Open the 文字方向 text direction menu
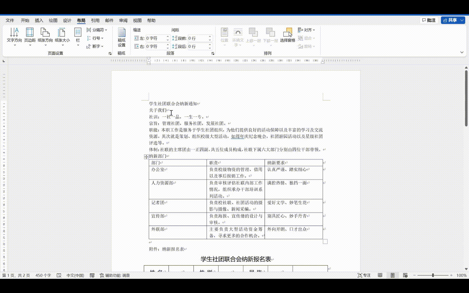The image size is (469, 293). coord(14,37)
